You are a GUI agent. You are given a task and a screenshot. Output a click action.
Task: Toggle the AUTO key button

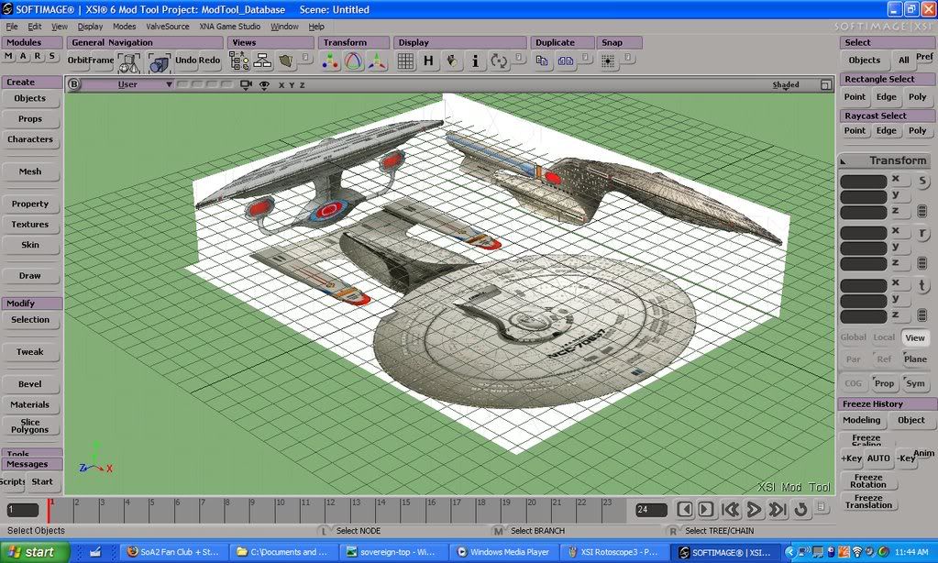click(878, 458)
